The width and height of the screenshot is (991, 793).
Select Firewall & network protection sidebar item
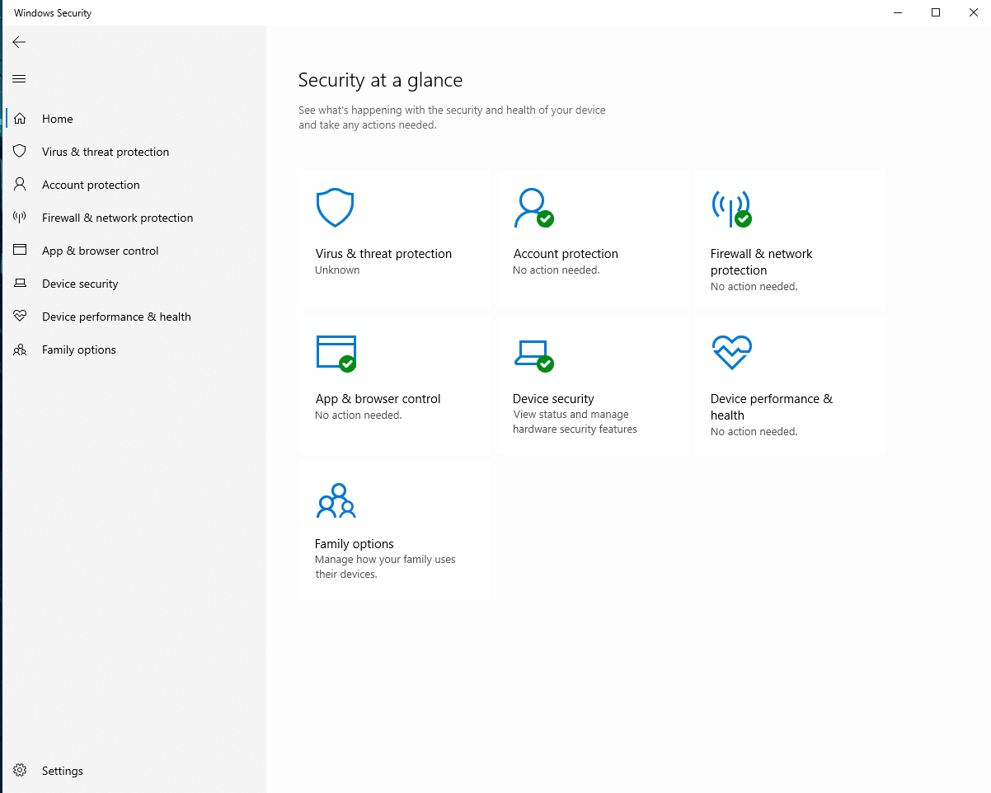117,218
